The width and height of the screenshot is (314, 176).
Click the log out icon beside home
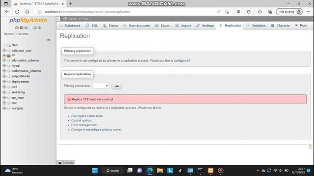(22, 27)
